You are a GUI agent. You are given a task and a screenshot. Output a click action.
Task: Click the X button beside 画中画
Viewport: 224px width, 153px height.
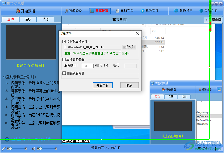[207, 20]
